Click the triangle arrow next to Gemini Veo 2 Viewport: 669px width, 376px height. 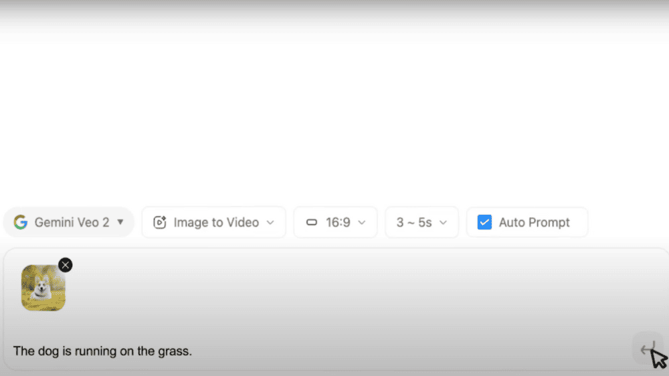point(120,222)
